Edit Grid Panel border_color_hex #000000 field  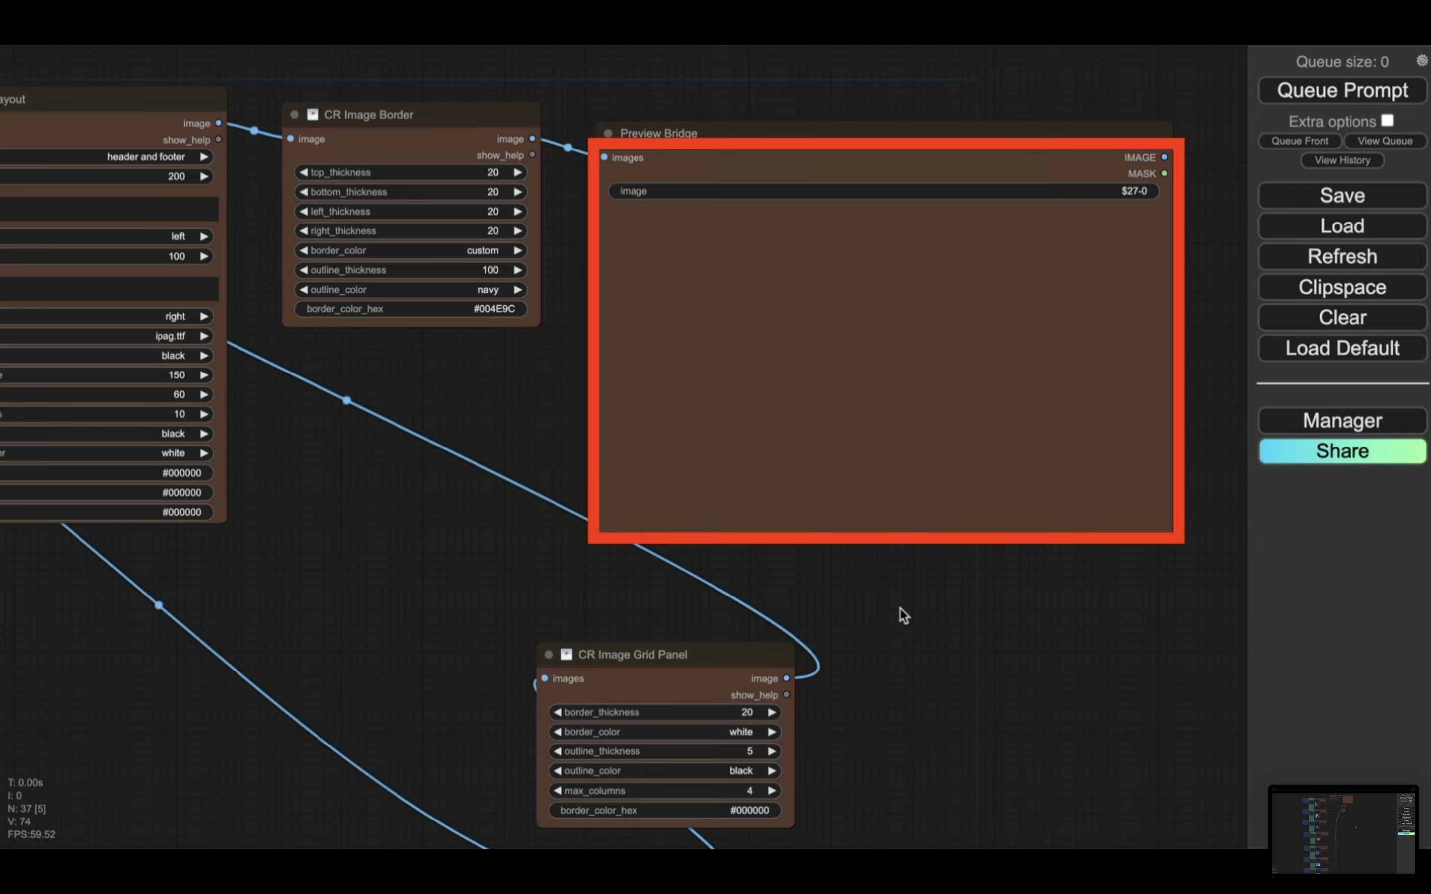(665, 810)
